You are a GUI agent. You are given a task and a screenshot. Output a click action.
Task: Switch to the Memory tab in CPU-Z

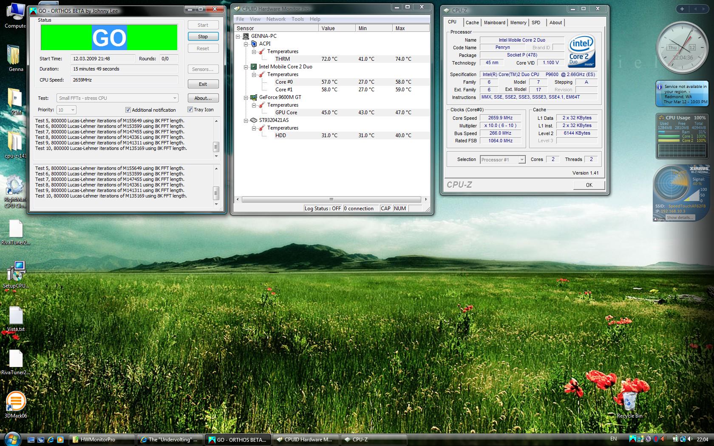(518, 23)
